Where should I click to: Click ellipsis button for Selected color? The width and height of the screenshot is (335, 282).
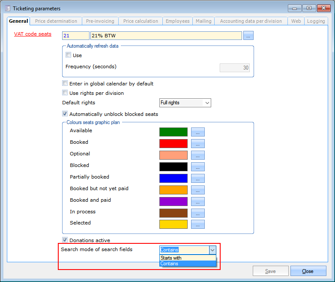pyautogui.click(x=197, y=224)
